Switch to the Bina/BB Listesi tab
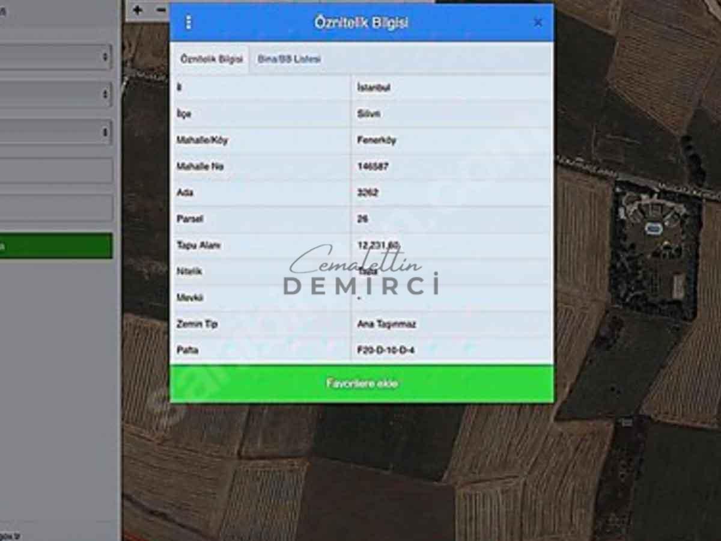The width and height of the screenshot is (721, 541). pos(289,60)
